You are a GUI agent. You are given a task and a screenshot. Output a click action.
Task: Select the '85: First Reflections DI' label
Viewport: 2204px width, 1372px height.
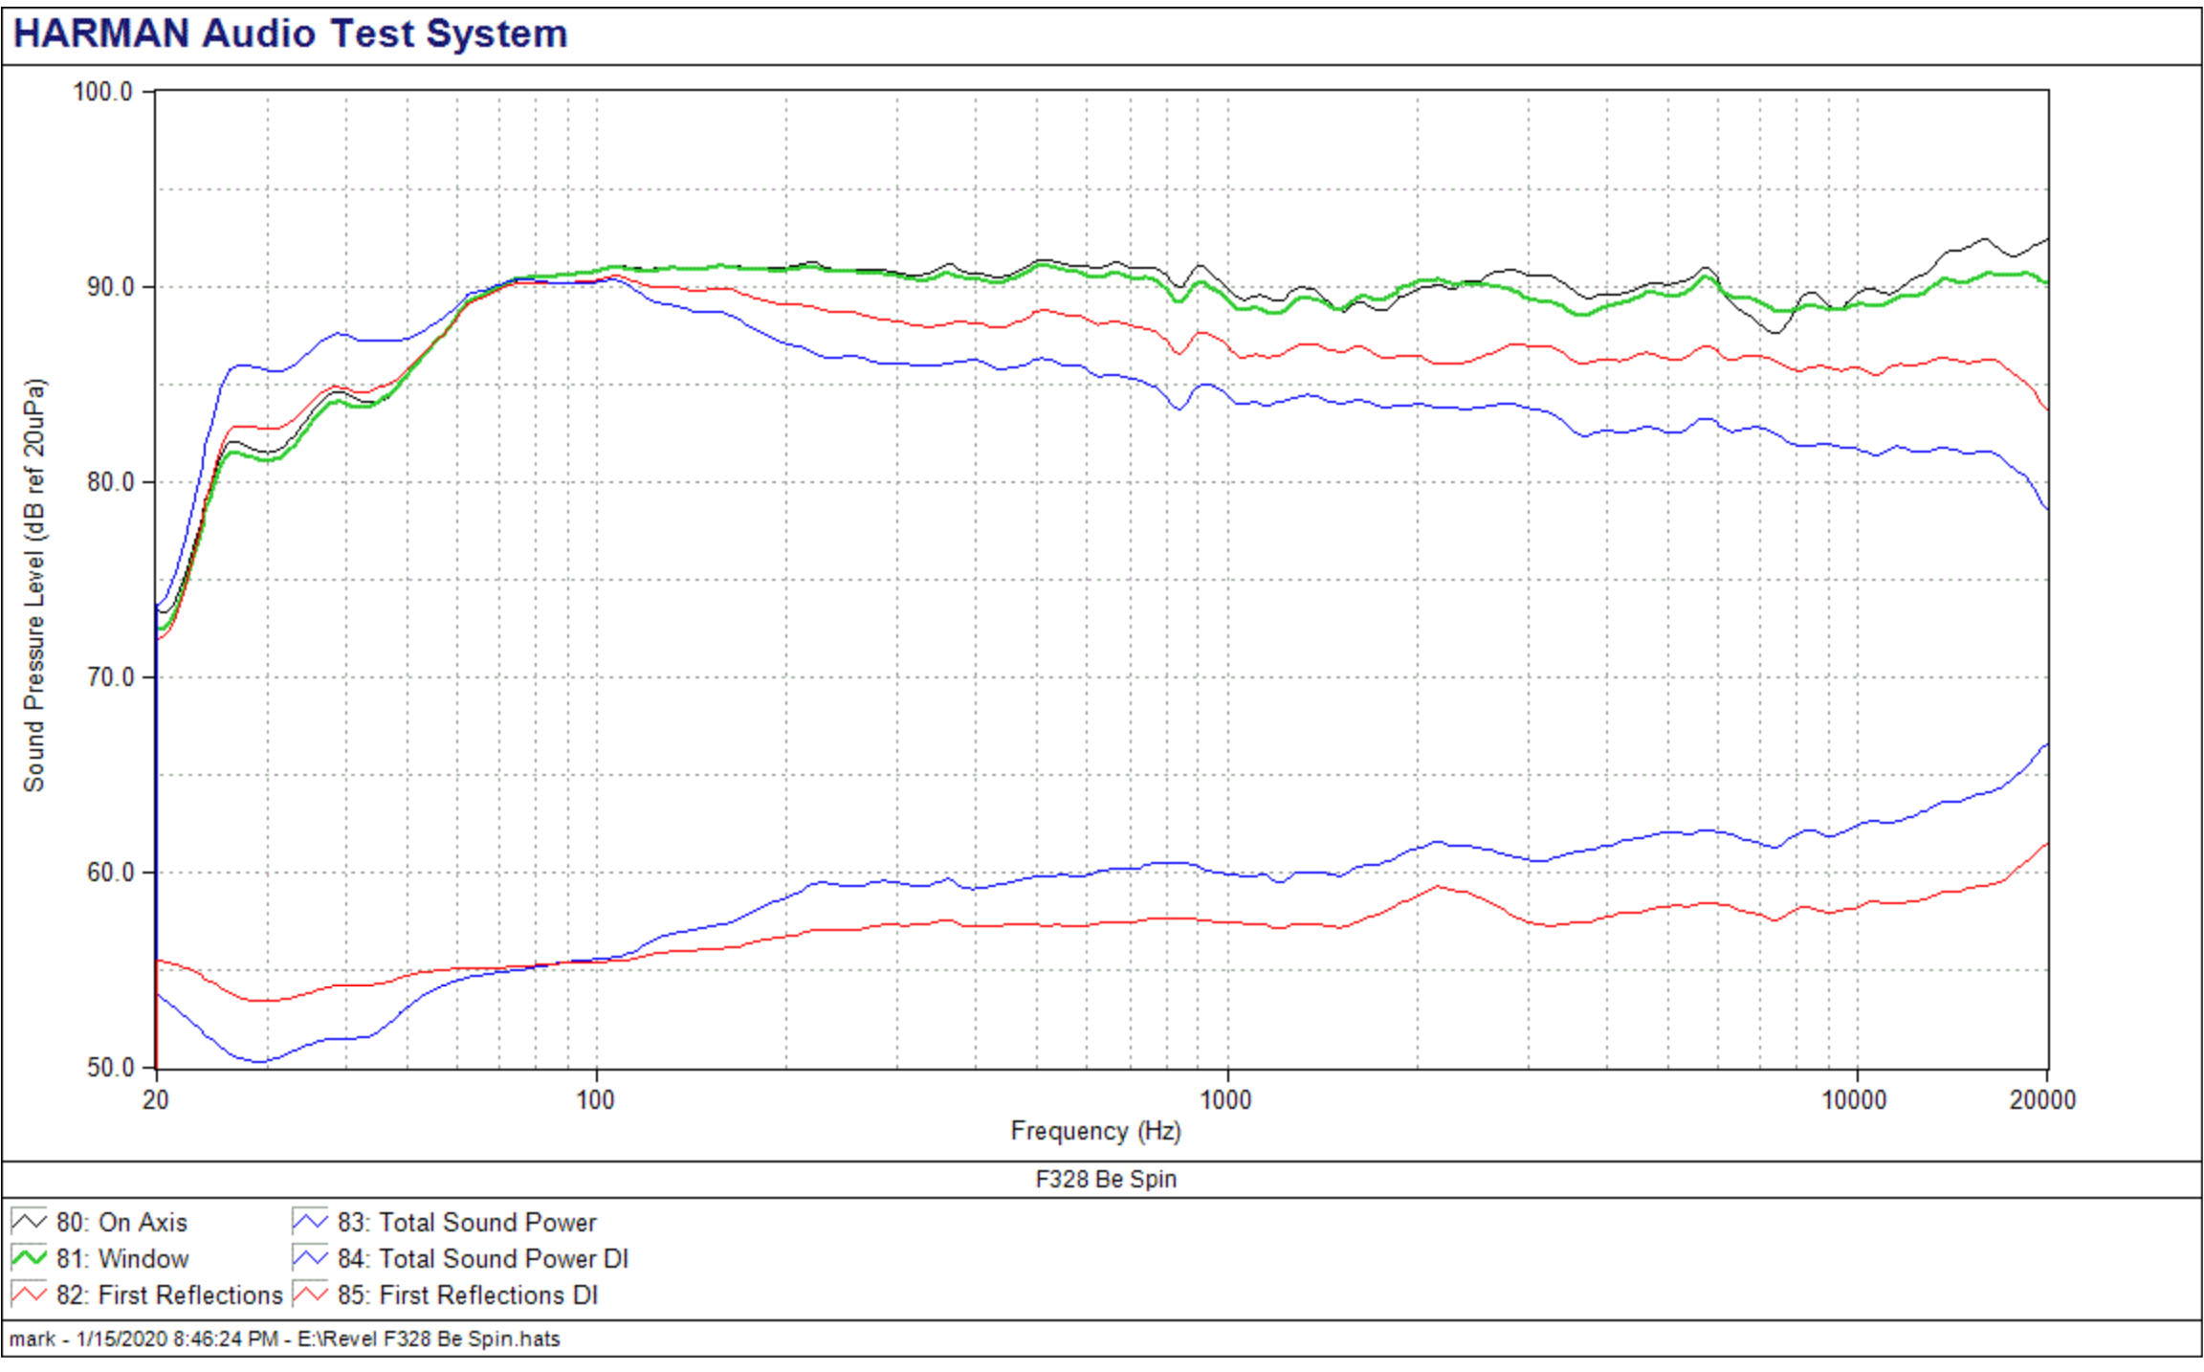(x=467, y=1295)
